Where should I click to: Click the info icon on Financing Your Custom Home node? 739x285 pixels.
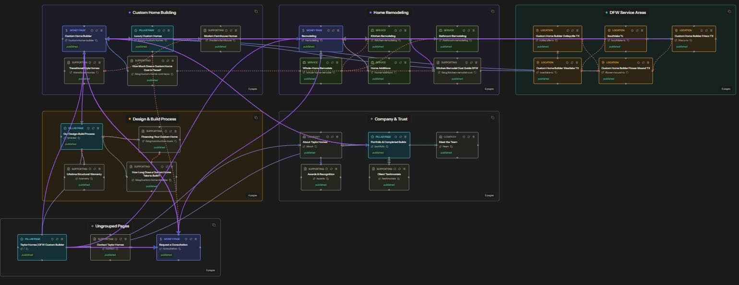pos(166,131)
